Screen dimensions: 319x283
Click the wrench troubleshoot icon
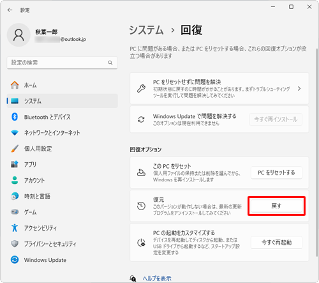point(141,88)
